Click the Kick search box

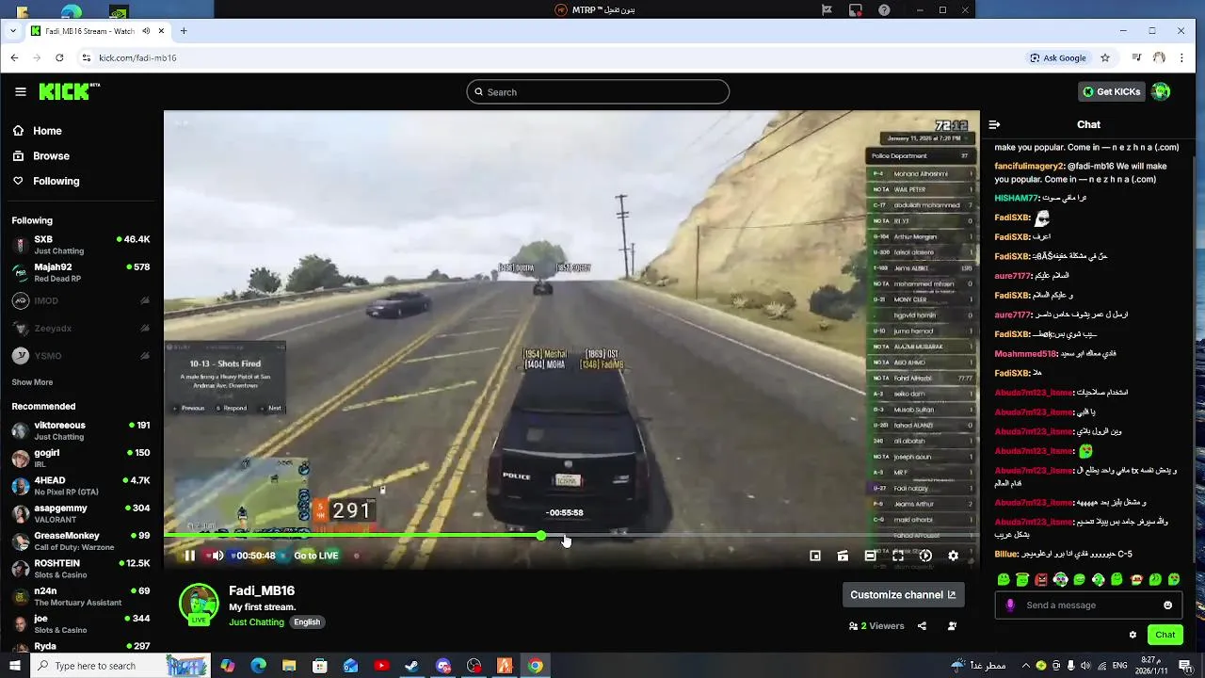point(598,91)
